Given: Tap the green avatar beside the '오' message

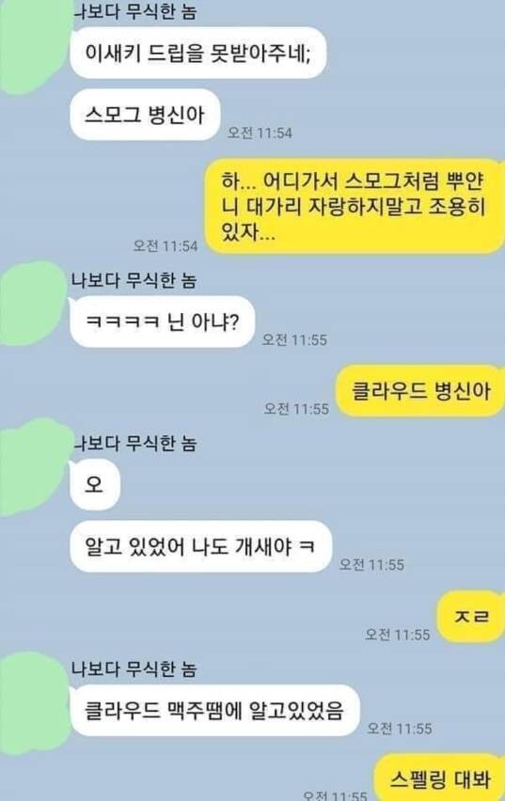Looking at the screenshot, I should 33,466.
